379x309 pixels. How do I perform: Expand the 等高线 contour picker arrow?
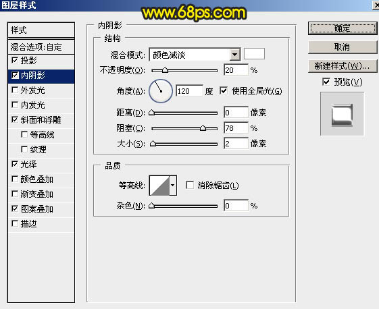173,186
